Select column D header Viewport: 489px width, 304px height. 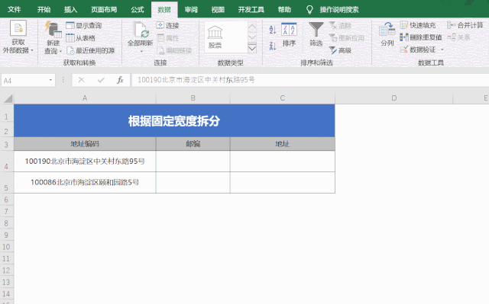tap(394, 98)
